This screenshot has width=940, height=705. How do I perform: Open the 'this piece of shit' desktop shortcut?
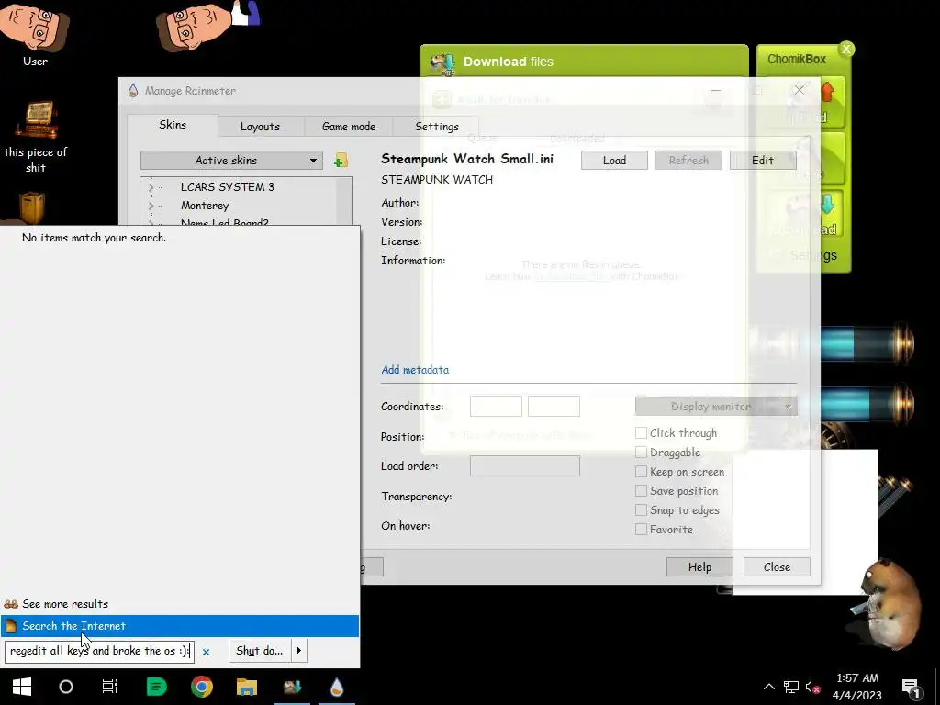tap(36, 137)
